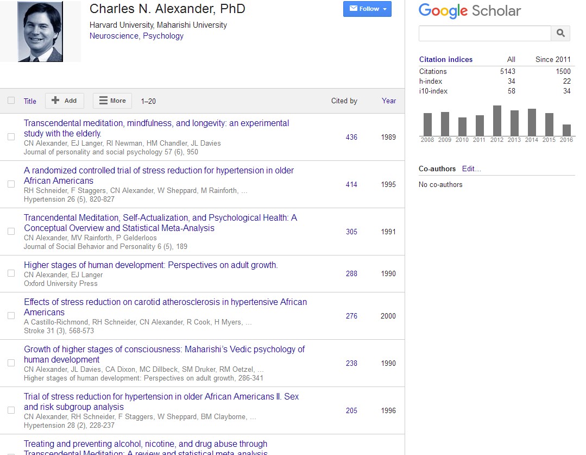
Task: Open Trancendental Meditation, Self-Actualization article
Action: tap(160, 223)
